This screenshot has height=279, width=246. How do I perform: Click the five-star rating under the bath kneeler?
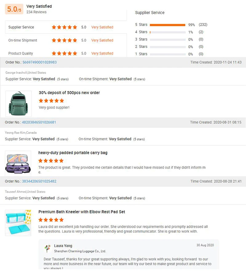pyautogui.click(x=51, y=220)
